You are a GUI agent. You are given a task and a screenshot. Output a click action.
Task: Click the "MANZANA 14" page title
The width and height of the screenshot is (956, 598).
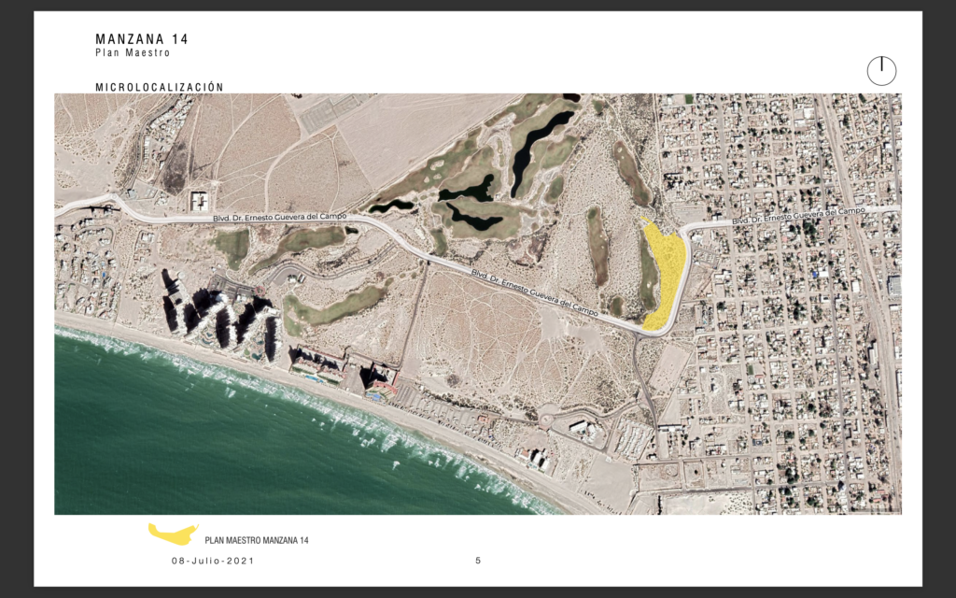pos(142,39)
